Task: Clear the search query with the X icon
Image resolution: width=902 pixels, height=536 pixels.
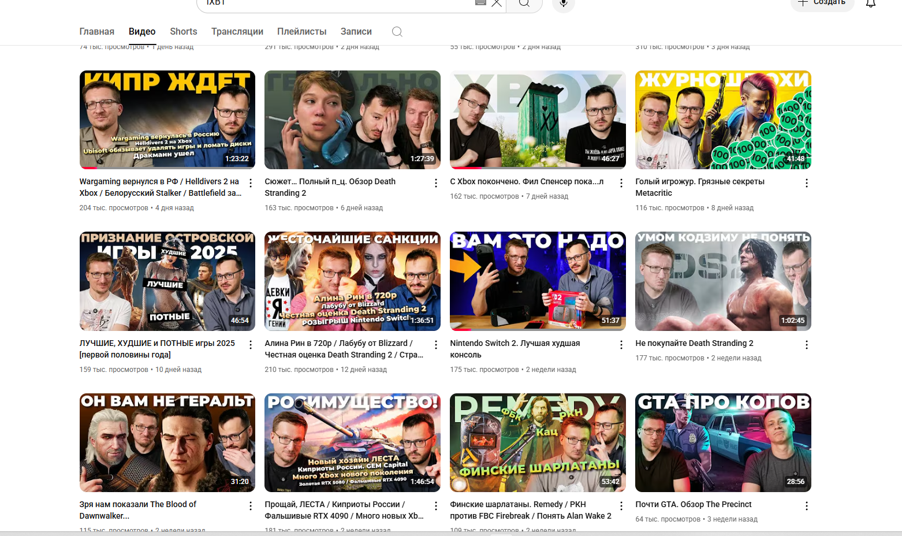Action: [x=497, y=3]
